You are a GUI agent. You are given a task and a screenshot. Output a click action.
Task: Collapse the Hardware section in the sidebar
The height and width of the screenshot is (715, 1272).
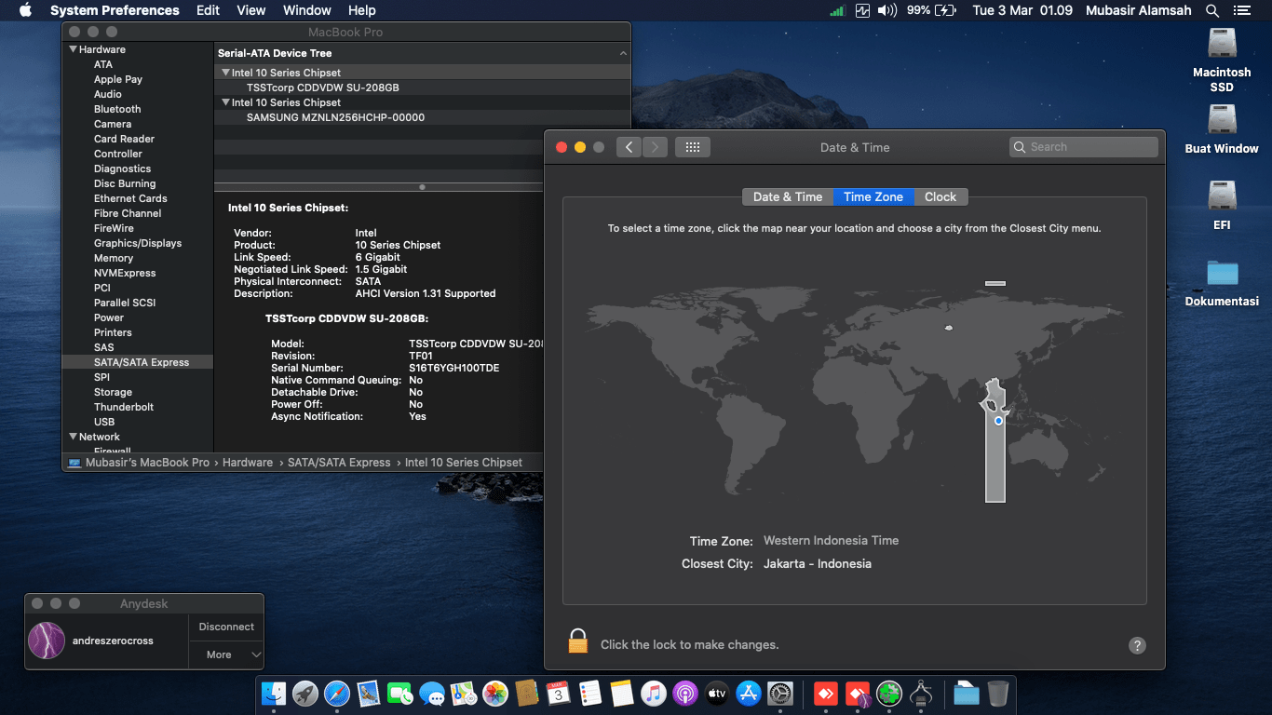pos(74,49)
